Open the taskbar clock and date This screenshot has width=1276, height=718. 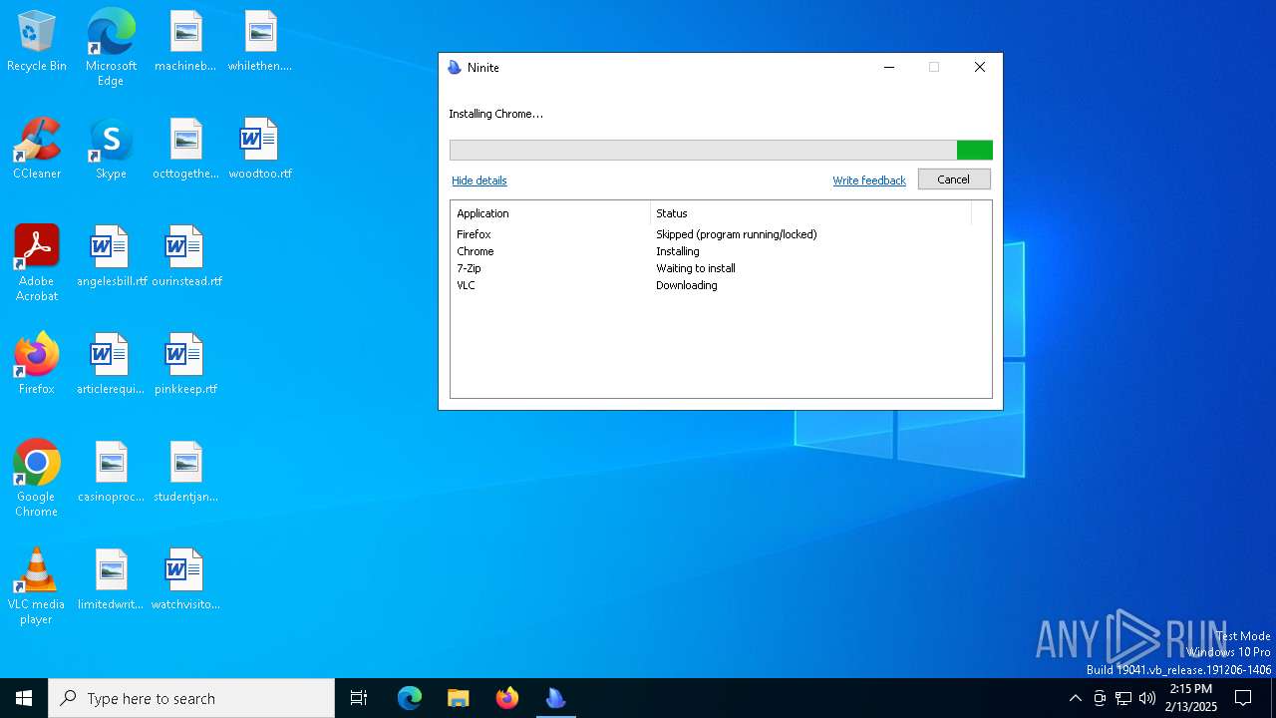tap(1191, 698)
